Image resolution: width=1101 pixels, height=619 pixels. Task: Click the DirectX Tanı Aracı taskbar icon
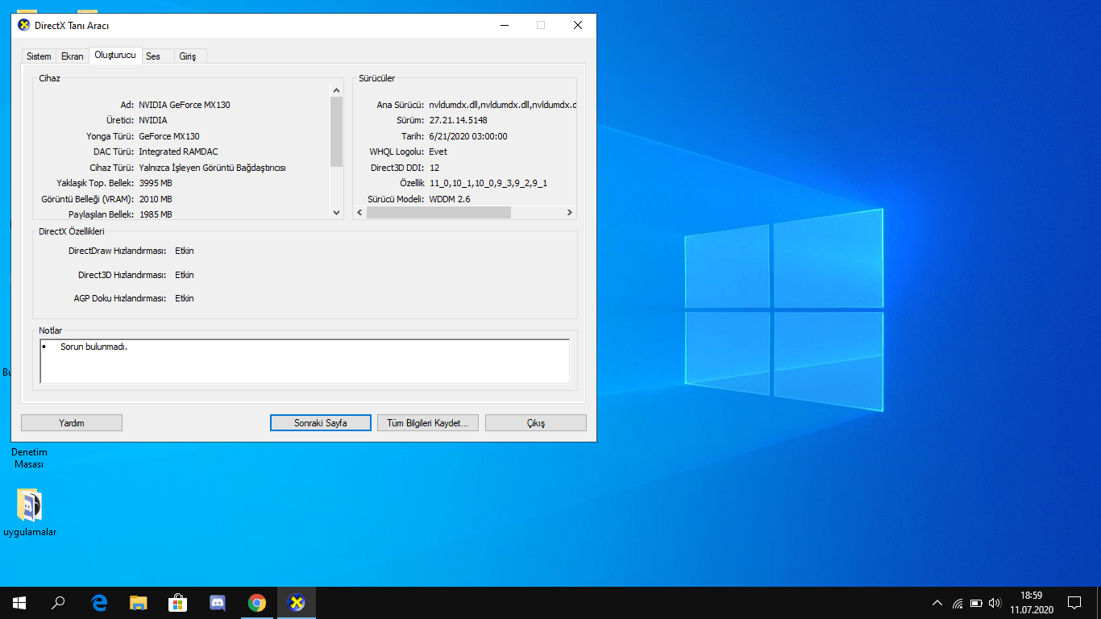297,603
